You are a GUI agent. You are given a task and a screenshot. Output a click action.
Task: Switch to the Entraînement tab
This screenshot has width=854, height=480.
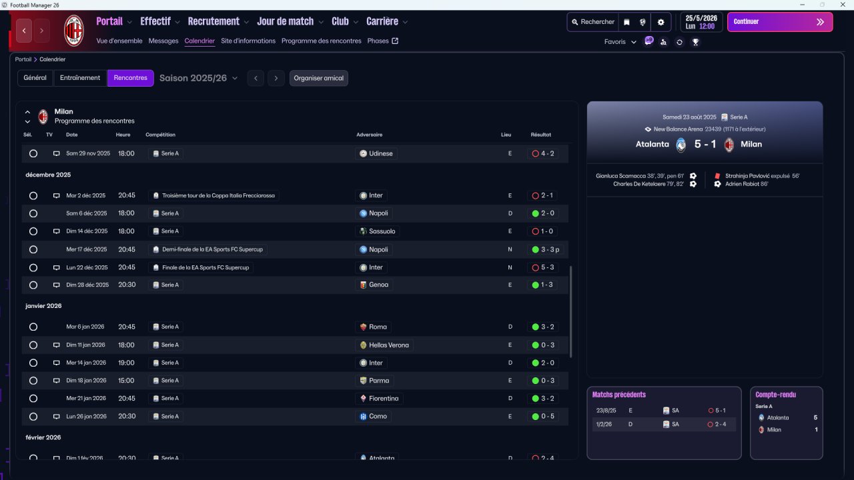coord(80,78)
